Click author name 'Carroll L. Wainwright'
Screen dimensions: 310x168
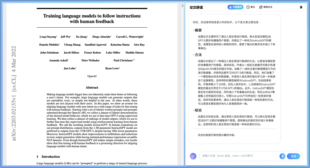[130, 37]
